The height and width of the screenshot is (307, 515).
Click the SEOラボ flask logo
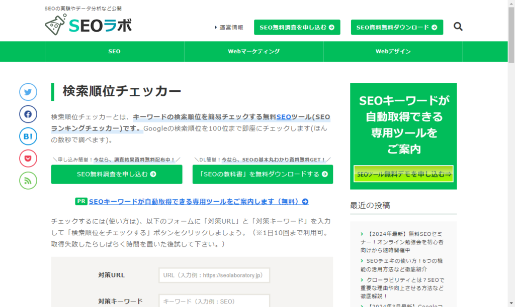[x=88, y=24]
